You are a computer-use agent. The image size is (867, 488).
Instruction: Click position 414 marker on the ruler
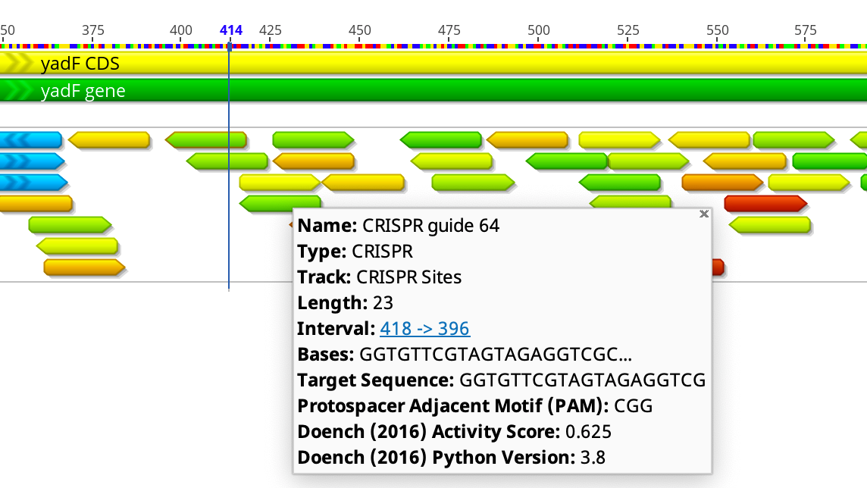(229, 30)
